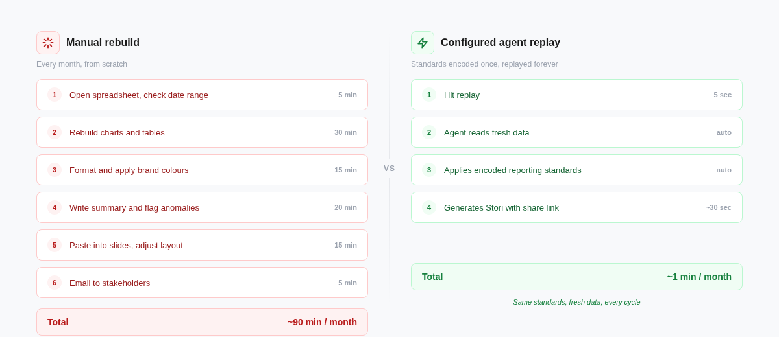This screenshot has height=337, width=779.
Task: Select the Manual rebuild heading
Action: [103, 43]
